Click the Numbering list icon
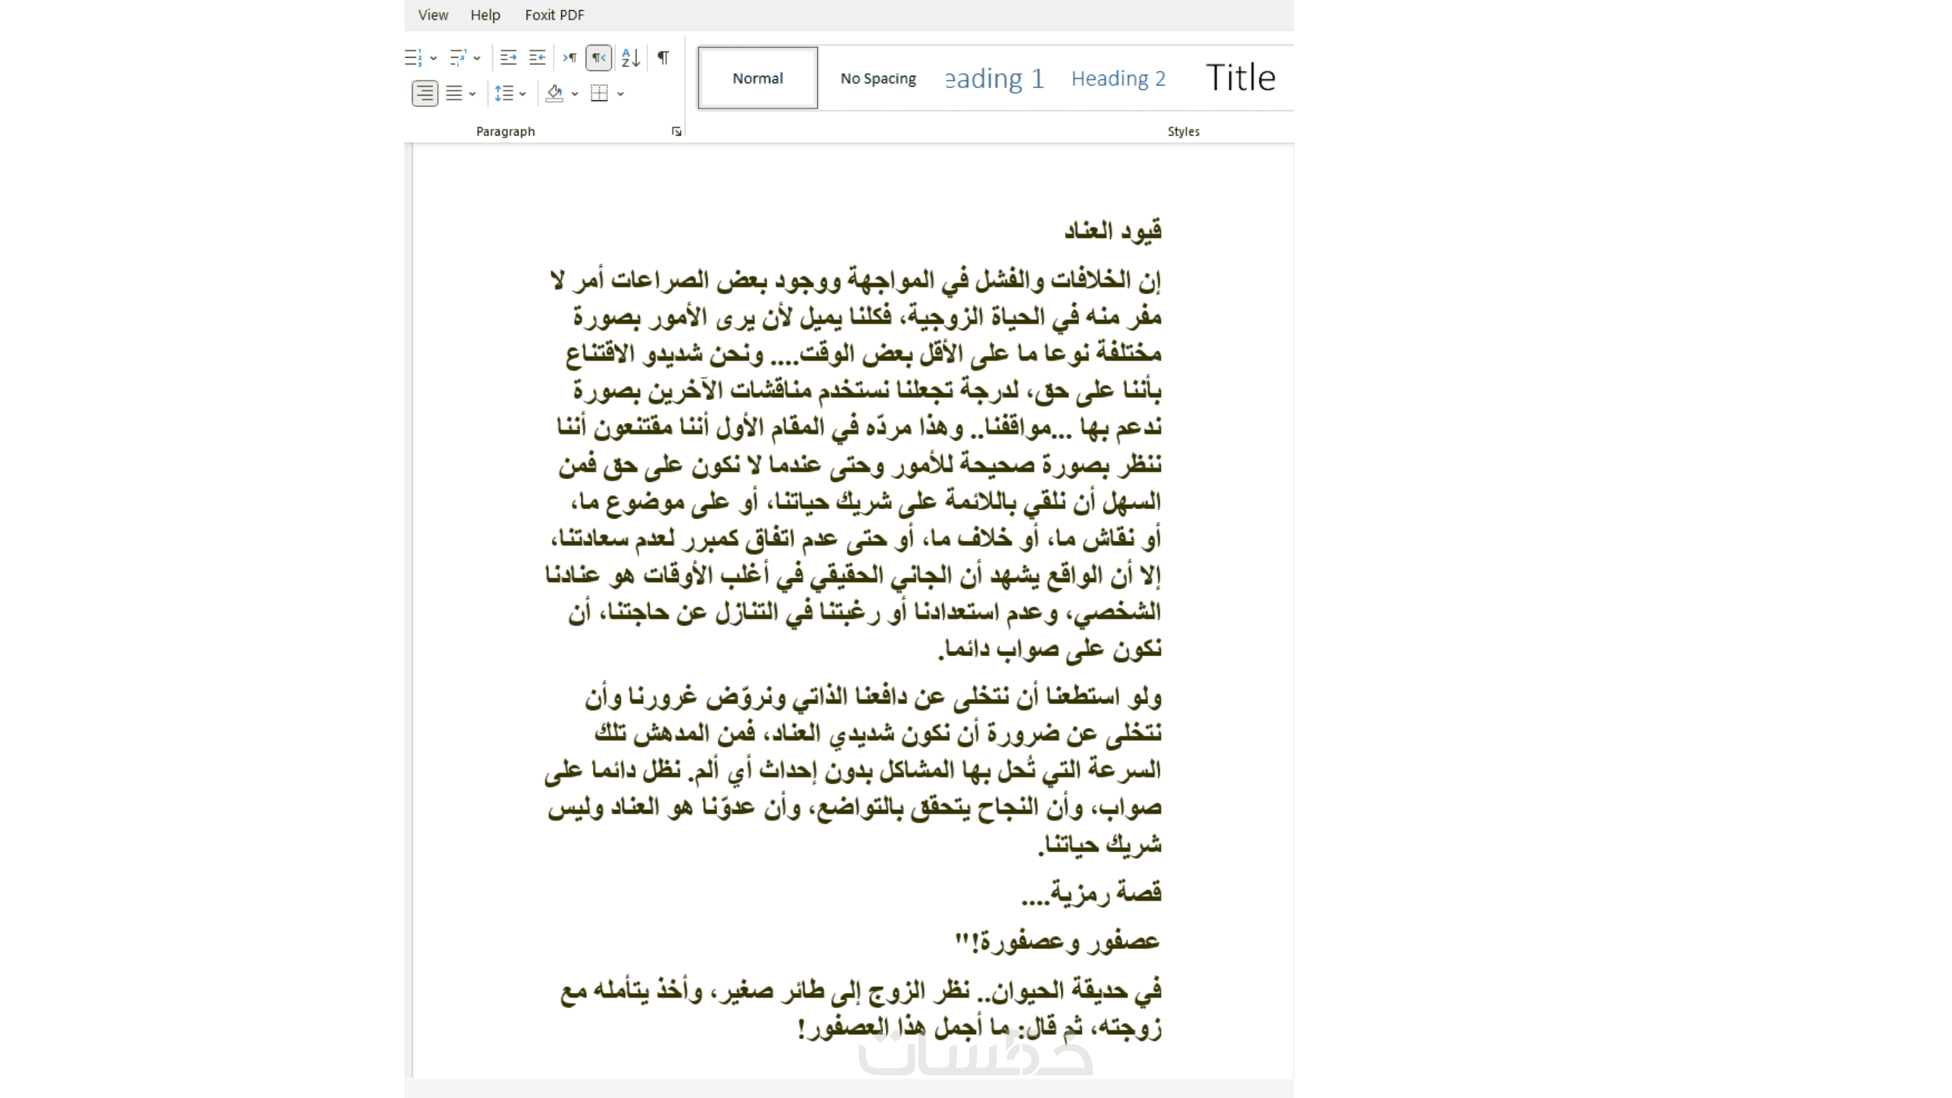 (x=413, y=58)
